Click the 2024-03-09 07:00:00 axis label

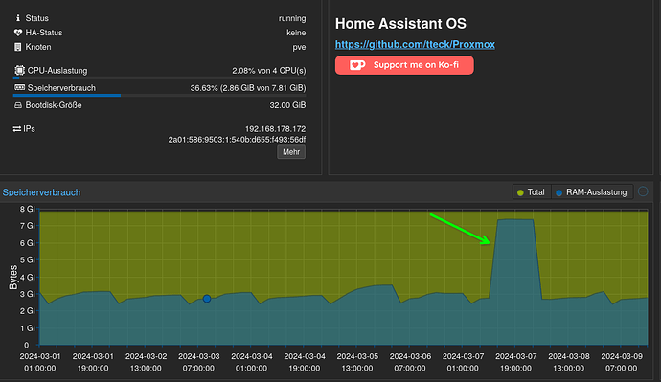[622, 362]
